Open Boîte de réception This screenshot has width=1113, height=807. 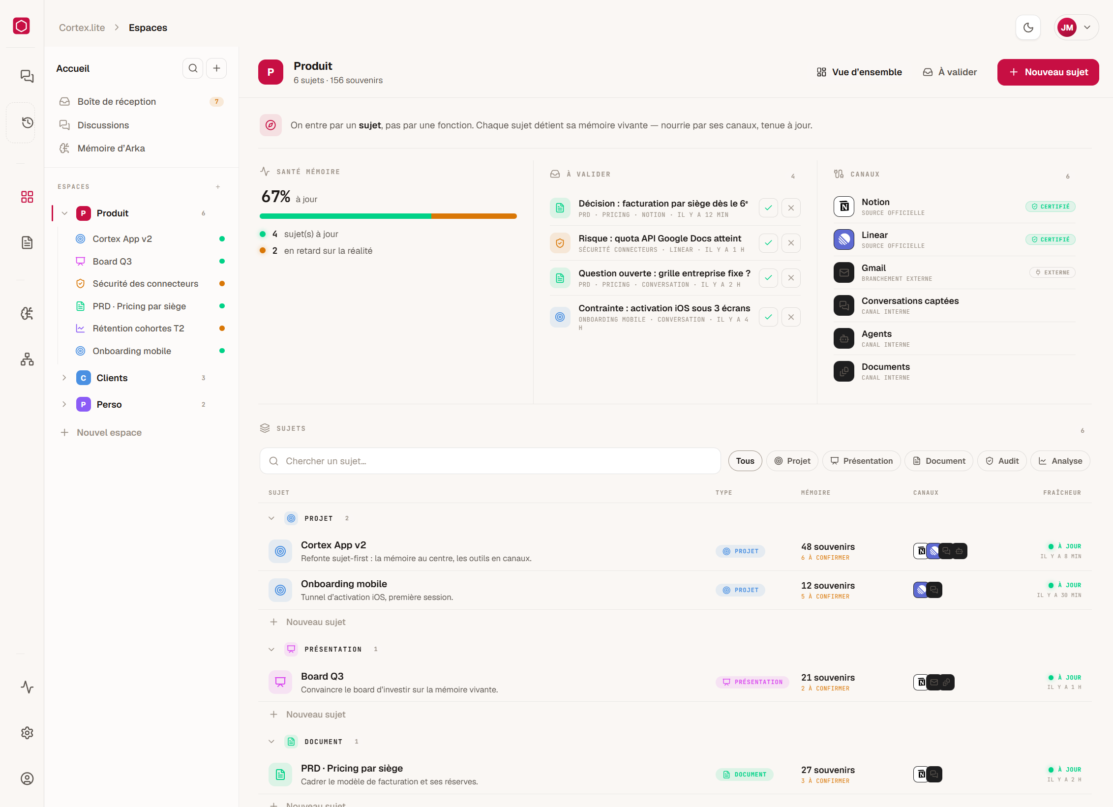pos(141,101)
